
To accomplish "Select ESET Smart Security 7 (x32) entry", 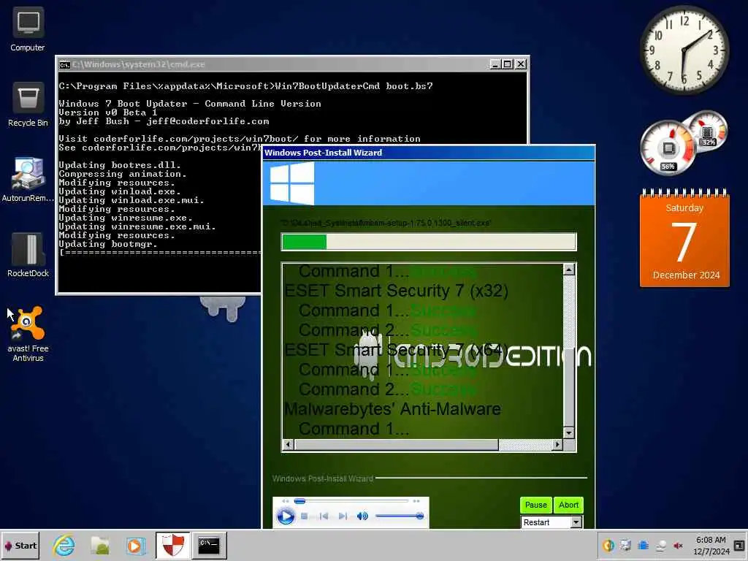I will [x=396, y=291].
